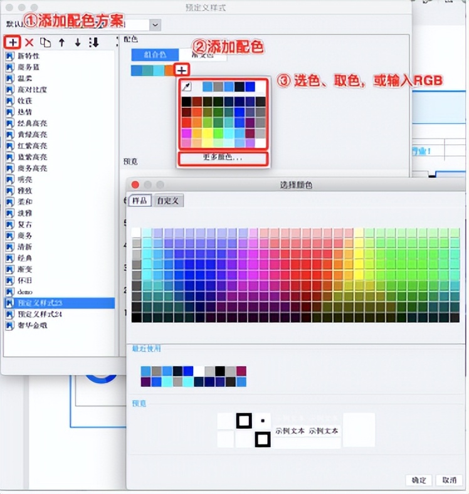Click the teal swatch in the combination color bar
The image size is (469, 494).
tap(148, 70)
